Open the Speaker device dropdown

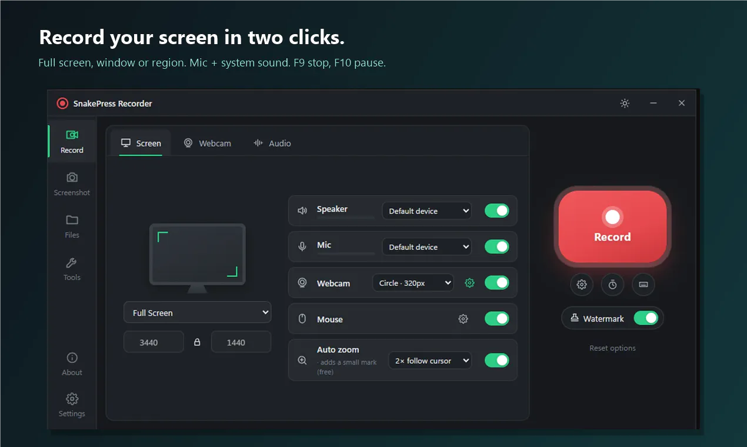[426, 211]
